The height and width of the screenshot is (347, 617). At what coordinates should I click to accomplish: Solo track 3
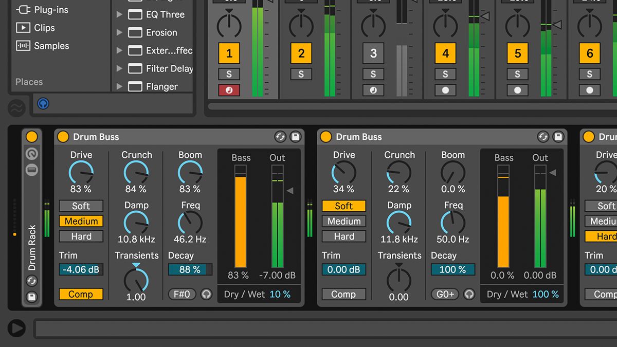point(372,74)
